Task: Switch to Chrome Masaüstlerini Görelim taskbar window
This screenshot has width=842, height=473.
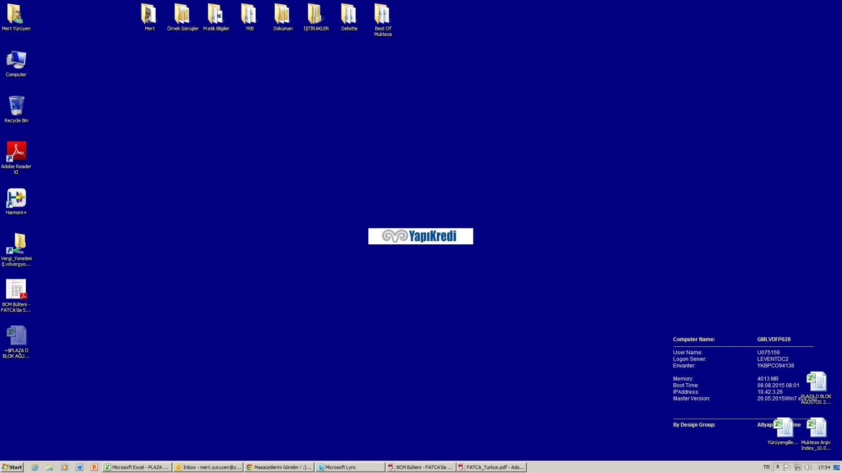Action: click(x=279, y=467)
